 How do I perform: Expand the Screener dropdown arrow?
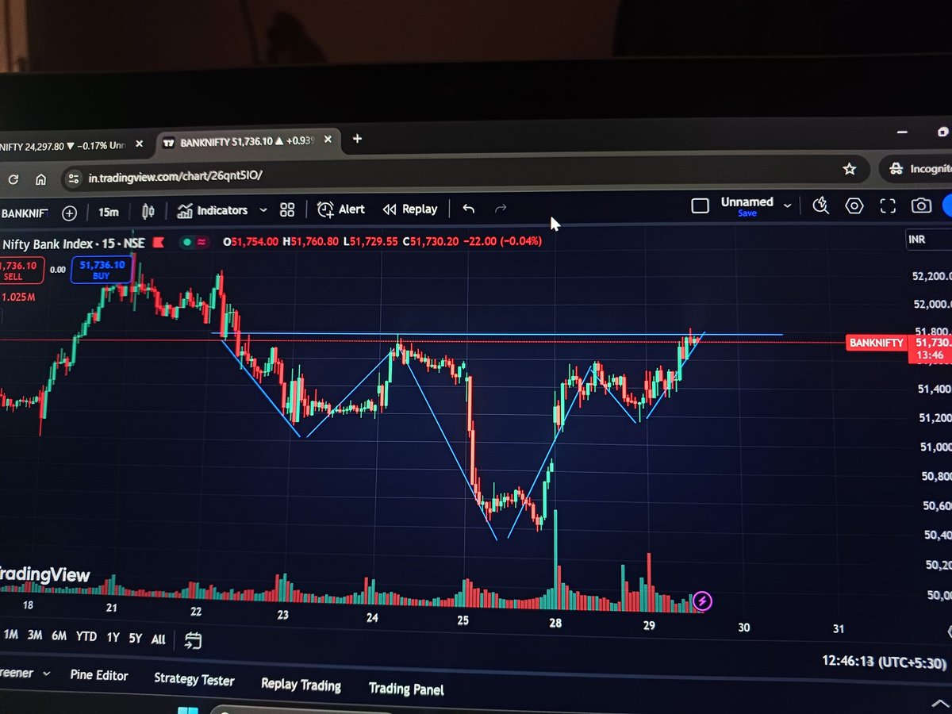coord(45,674)
